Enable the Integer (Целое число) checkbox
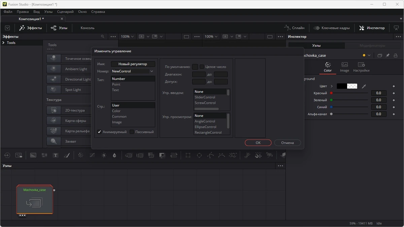Screen dimensions: 404x227 [x=202, y=67]
